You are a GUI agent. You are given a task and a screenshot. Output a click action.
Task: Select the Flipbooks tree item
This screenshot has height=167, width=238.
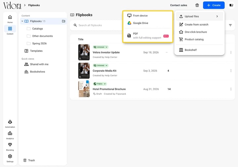click(43, 21)
